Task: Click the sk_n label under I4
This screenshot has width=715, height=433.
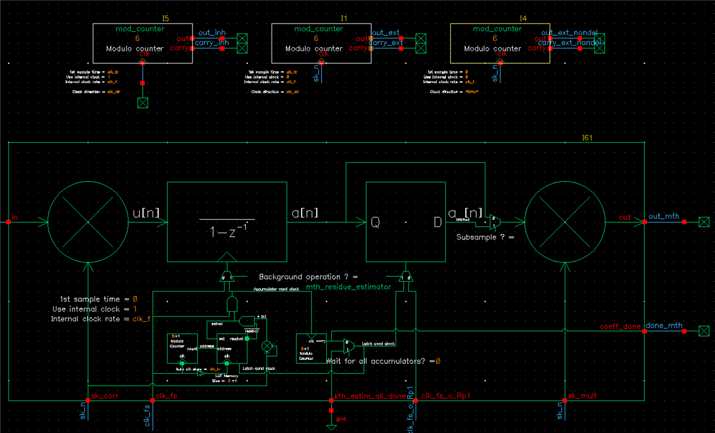Action: [495, 73]
